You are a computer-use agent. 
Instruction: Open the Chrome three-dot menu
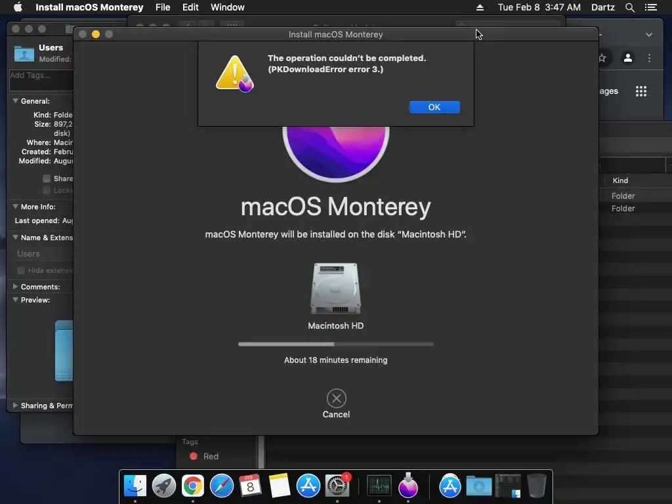[x=649, y=58]
